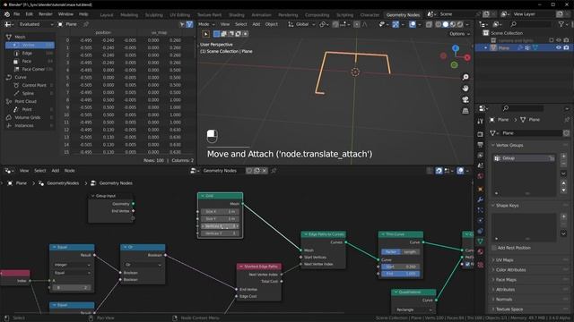
Task: Toggle visibility eye of Plane in outliner
Action: click(x=559, y=47)
